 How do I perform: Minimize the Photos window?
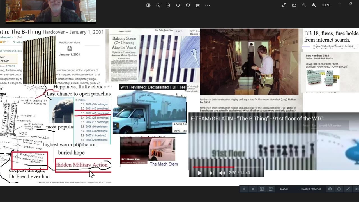(339, 3)
